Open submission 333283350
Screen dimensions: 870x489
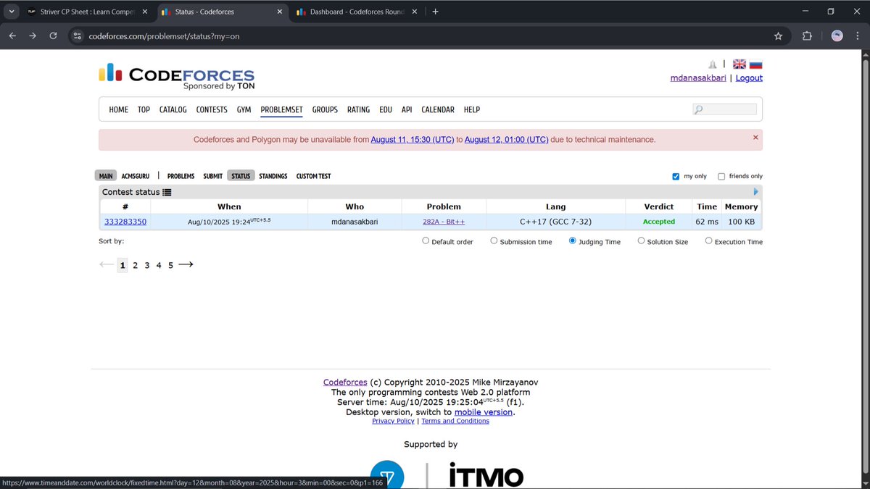[x=125, y=222]
